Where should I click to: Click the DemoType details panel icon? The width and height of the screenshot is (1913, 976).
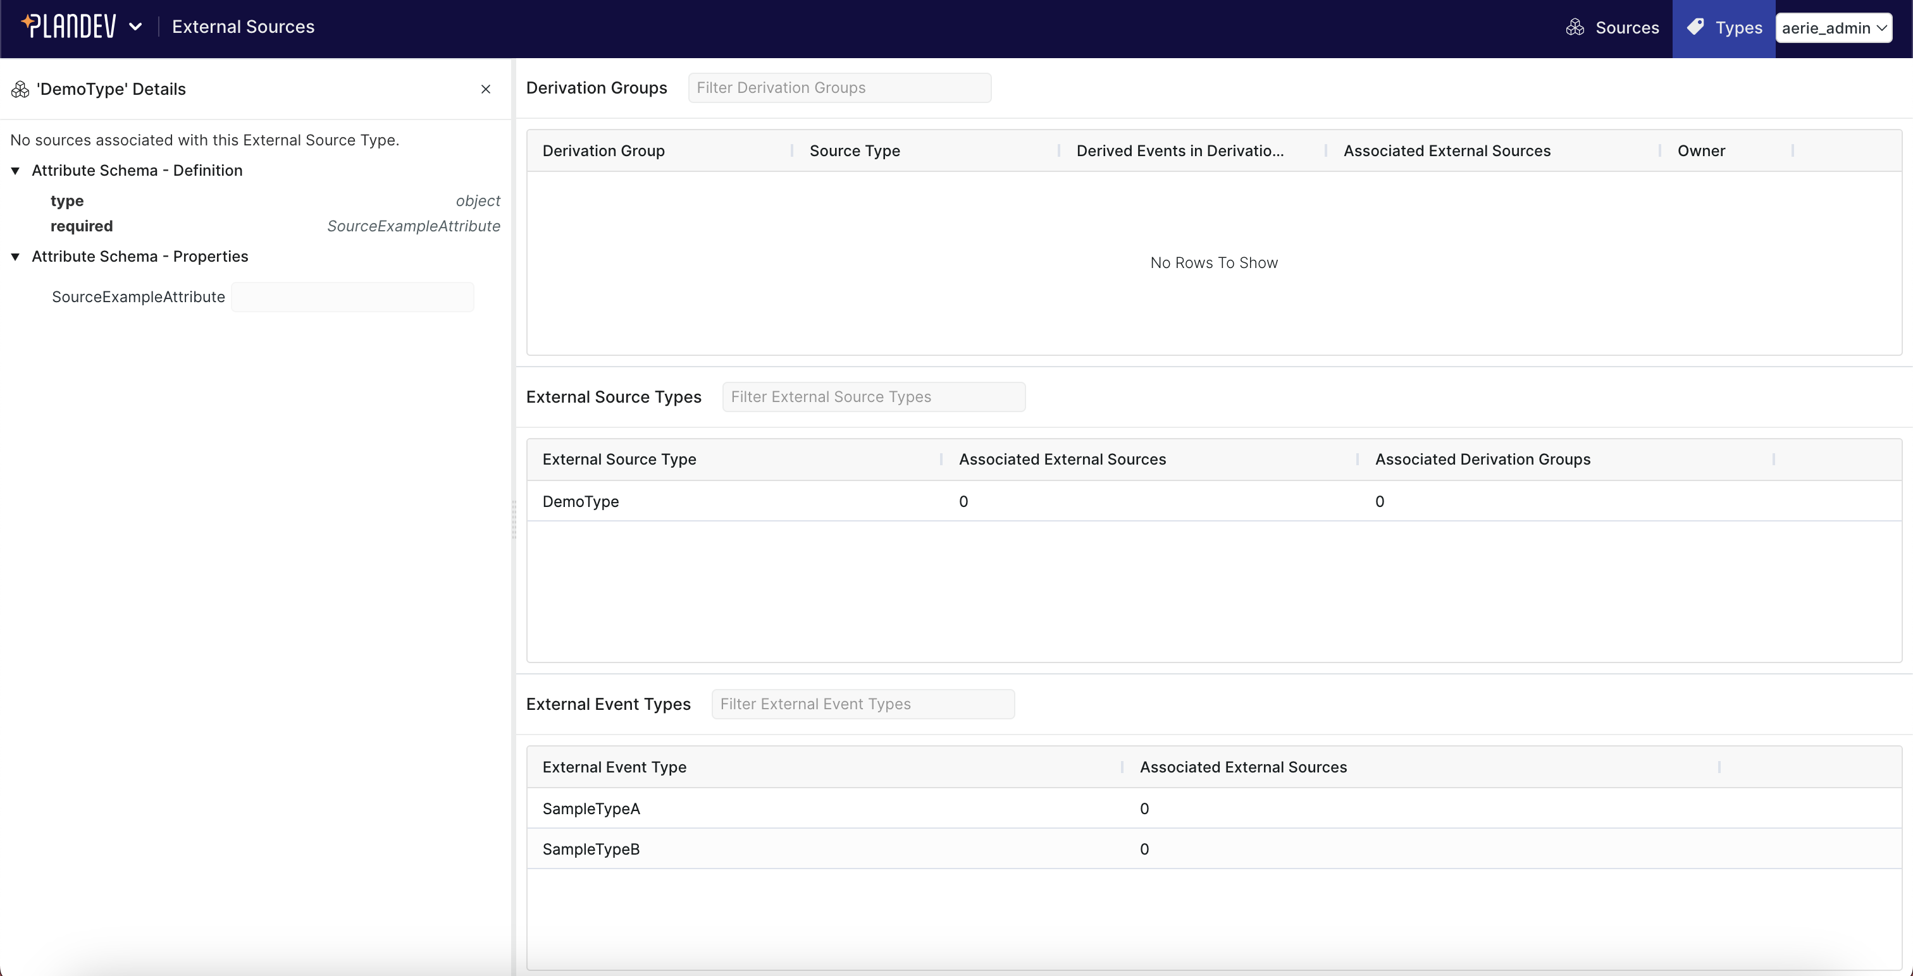[x=20, y=89]
